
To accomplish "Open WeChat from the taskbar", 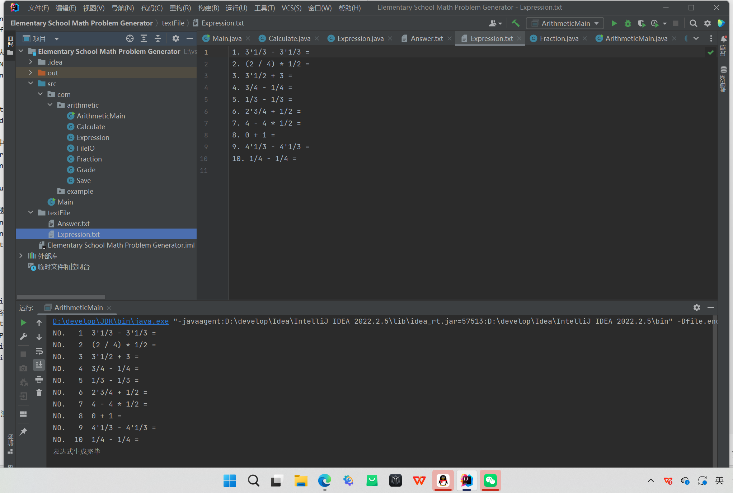I will tap(490, 480).
